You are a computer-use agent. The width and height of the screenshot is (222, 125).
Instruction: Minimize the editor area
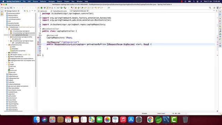[214, 11]
